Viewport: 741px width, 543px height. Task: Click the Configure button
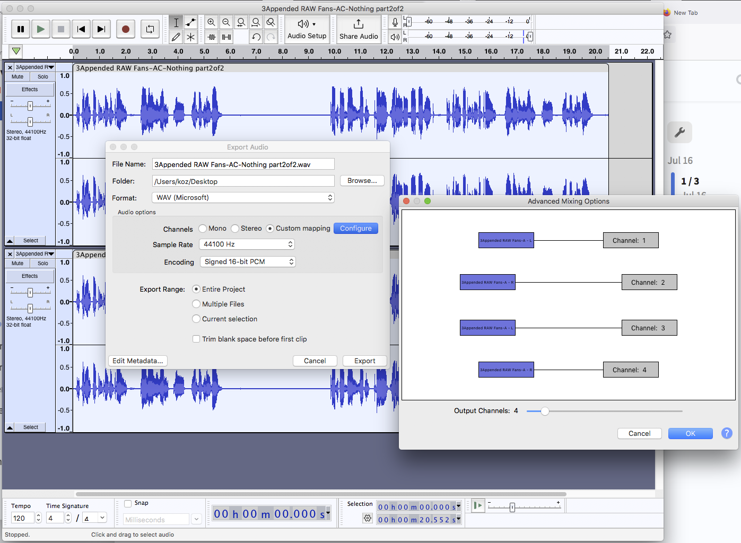pyautogui.click(x=356, y=229)
